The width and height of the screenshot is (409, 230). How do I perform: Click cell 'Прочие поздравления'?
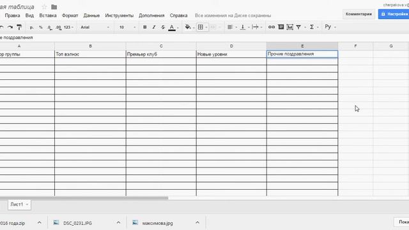(302, 54)
